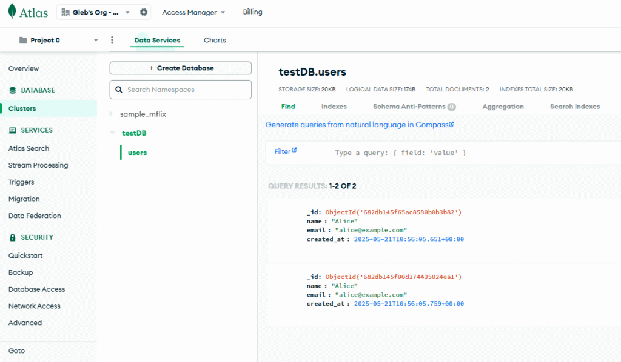Switch to the Data Services tab
The height and width of the screenshot is (362, 621).
157,40
